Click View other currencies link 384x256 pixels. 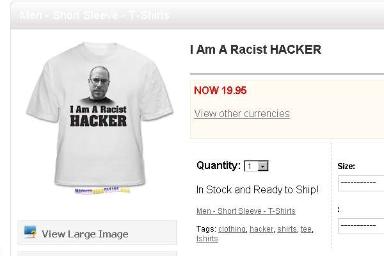click(242, 114)
